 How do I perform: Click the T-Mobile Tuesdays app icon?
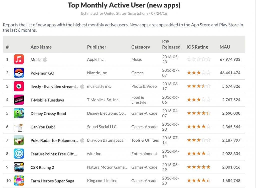(x=19, y=100)
